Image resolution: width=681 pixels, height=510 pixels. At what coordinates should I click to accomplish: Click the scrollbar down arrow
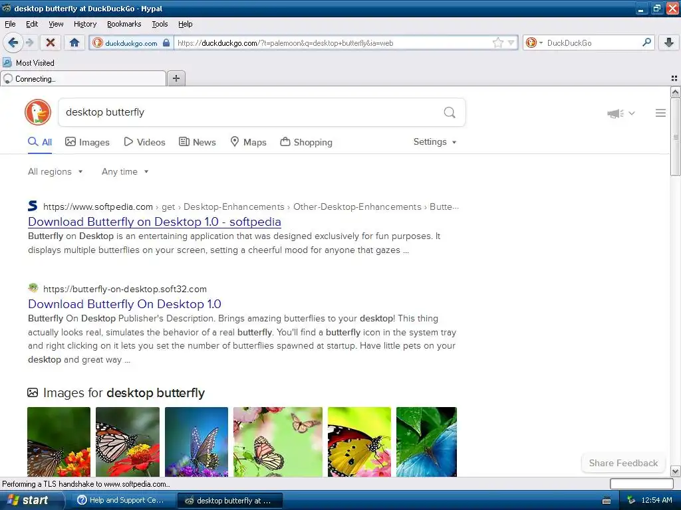[675, 471]
